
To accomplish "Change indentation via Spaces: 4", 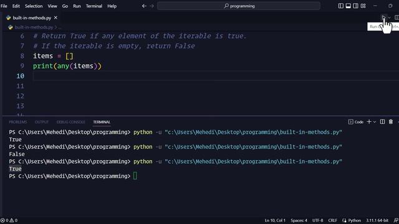I will [299, 220].
